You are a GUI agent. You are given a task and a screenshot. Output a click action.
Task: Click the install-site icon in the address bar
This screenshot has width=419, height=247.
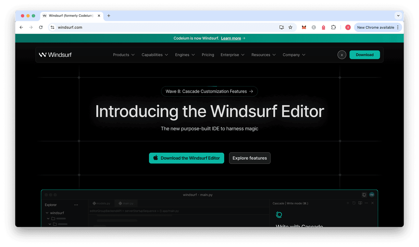(281, 27)
